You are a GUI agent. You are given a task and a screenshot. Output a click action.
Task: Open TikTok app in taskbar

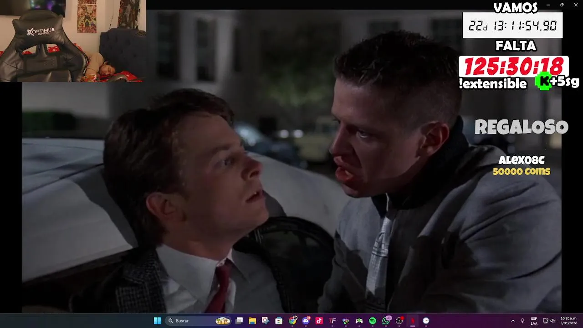[x=319, y=321]
